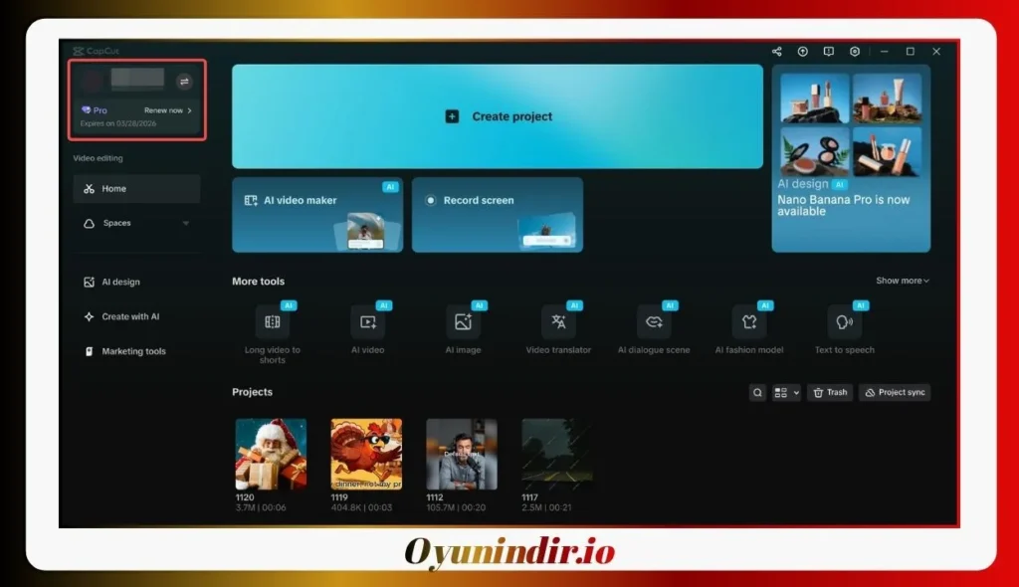This screenshot has width=1019, height=587.
Task: Click the Record screen circle icon
Action: tap(430, 200)
